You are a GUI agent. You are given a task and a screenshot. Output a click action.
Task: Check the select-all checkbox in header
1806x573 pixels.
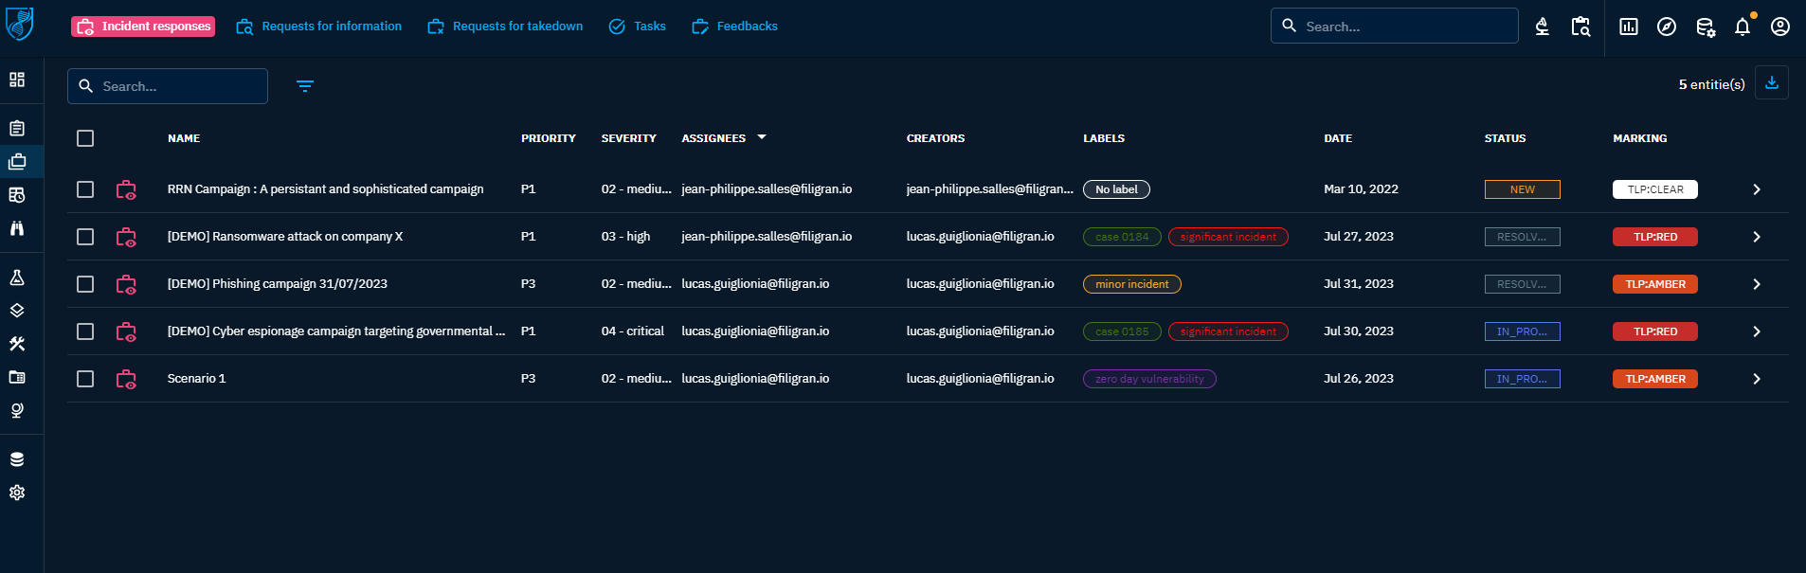pos(85,138)
